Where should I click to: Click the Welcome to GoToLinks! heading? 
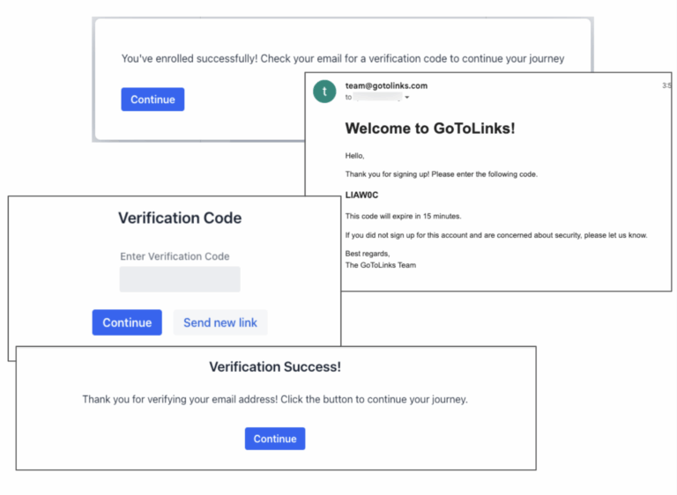point(429,129)
